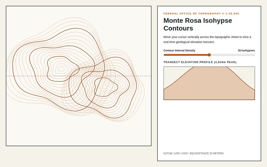This screenshot has width=267, height=167.
Task: Click the "TRANSECT ELEVATION PROFILE (4,634m PEAK)" caption
Action: coord(200,62)
